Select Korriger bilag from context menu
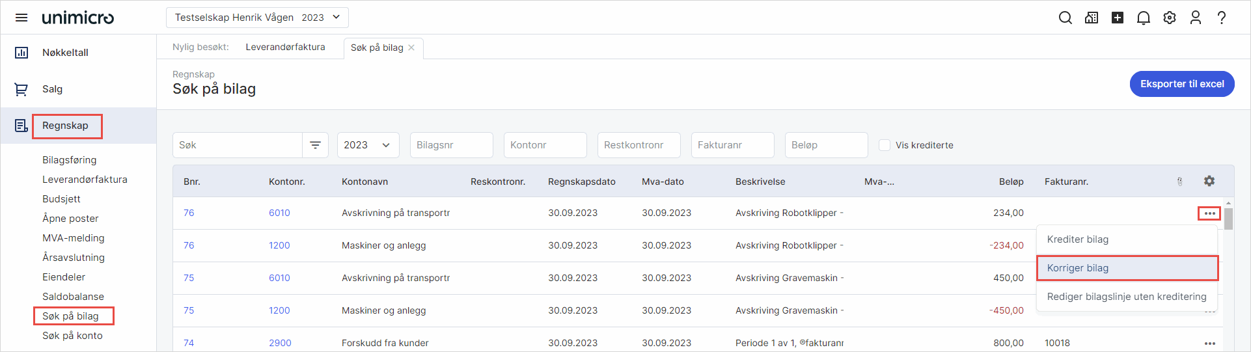 click(x=1127, y=268)
